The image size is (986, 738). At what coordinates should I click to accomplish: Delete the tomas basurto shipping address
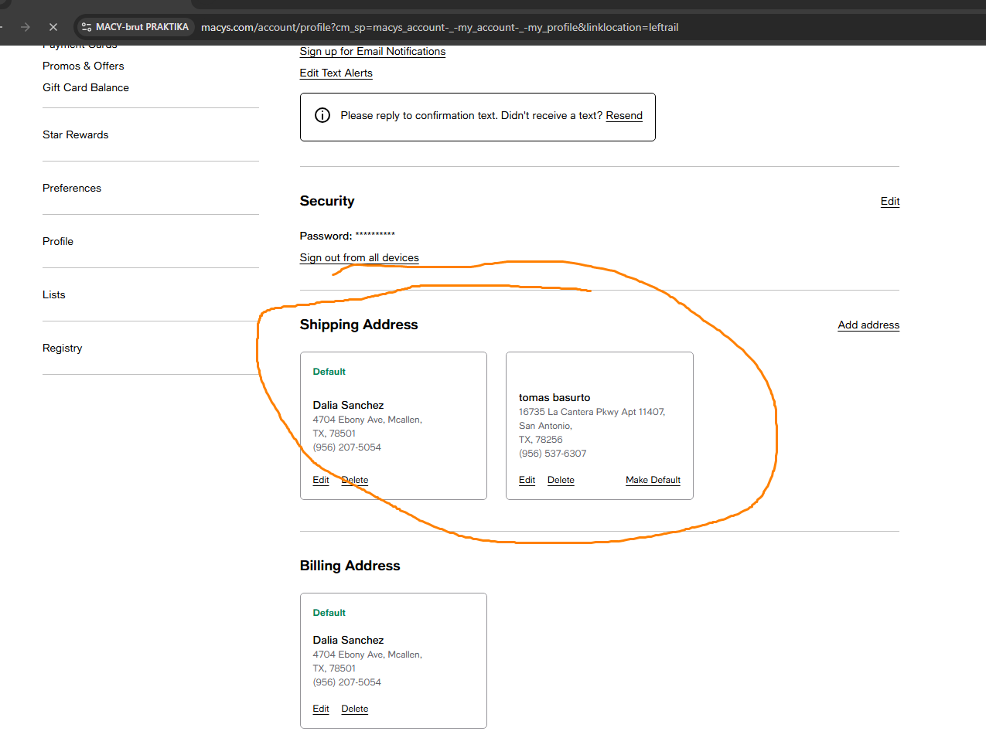pyautogui.click(x=561, y=481)
